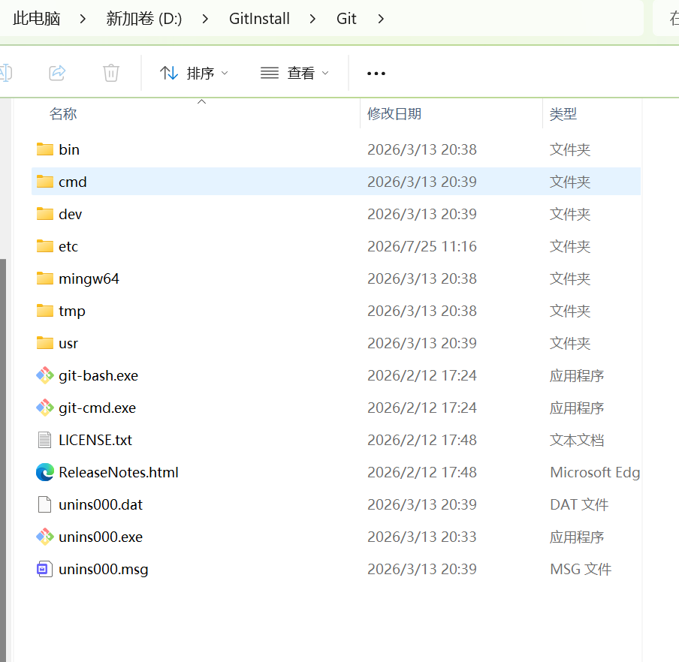Click the unins000.exe Git icon
The height and width of the screenshot is (662, 679).
click(44, 537)
